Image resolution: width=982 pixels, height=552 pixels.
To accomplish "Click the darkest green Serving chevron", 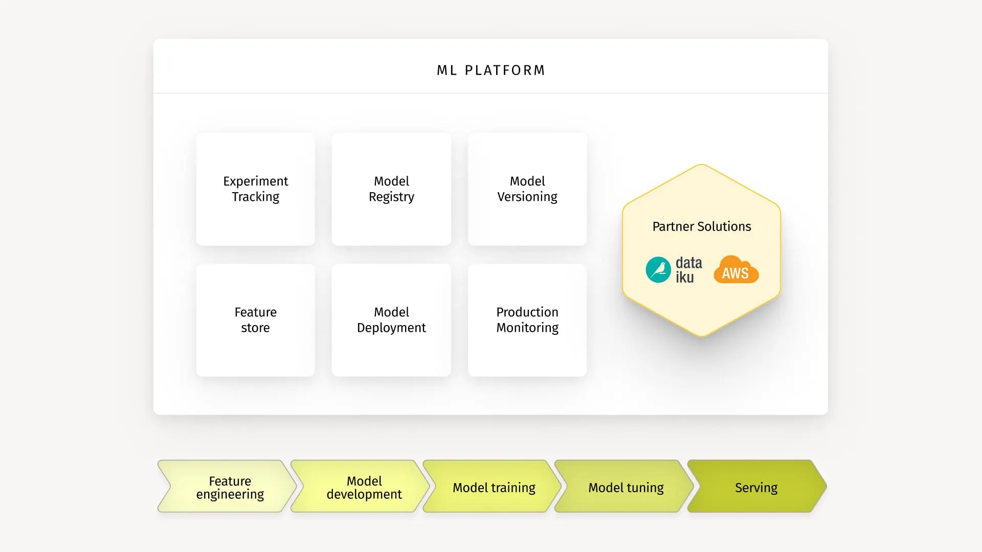I will [x=756, y=487].
